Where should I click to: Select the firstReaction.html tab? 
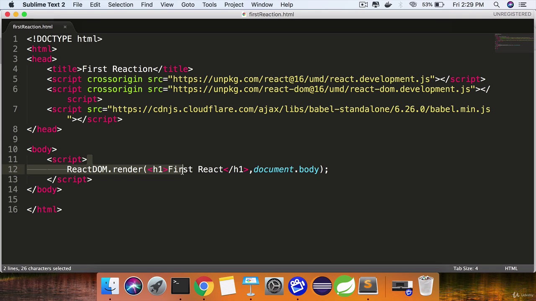point(33,27)
